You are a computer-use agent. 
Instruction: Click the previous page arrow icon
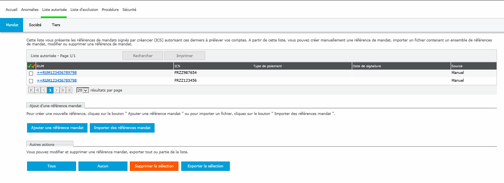pyautogui.click(x=44, y=90)
